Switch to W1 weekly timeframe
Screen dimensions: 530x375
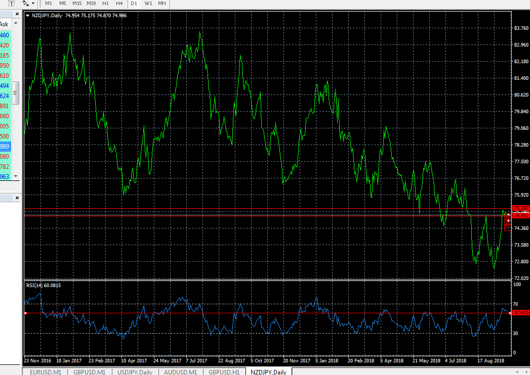(148, 4)
